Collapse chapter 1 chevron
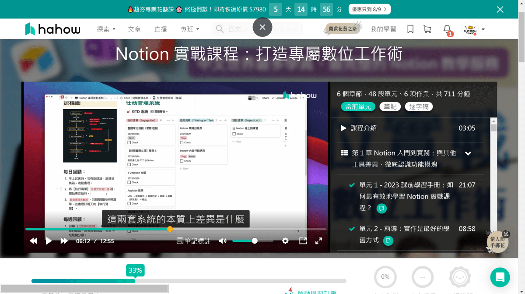Viewport: 525px width, 294px height. click(468, 153)
